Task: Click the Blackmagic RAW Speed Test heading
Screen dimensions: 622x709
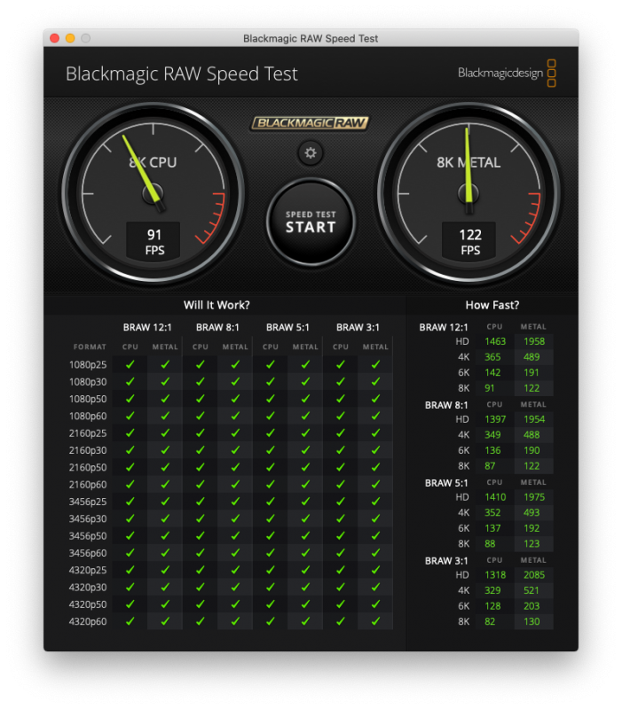Action: (182, 74)
